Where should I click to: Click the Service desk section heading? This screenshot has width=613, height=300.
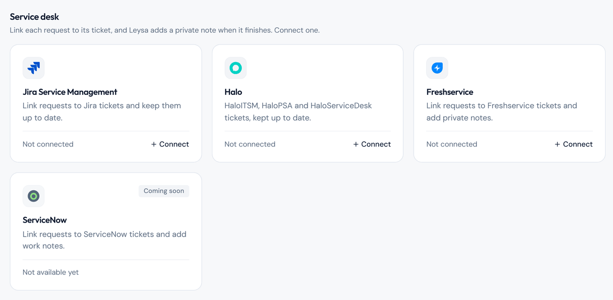click(x=35, y=17)
